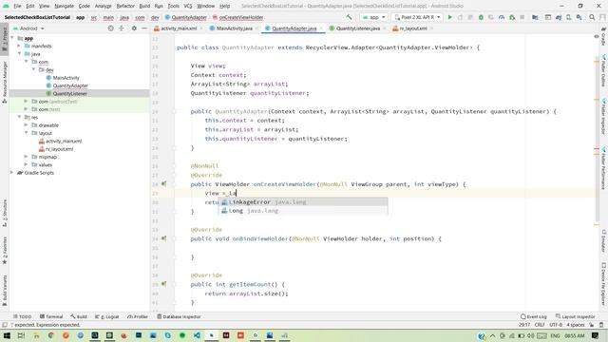Open the Database Inspector tool window

point(179,316)
